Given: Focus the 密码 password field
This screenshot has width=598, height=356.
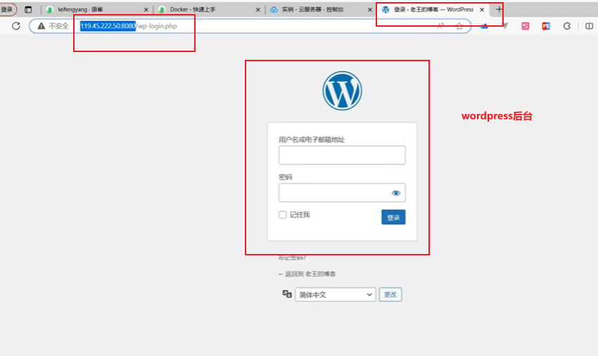Looking at the screenshot, I should (x=342, y=193).
